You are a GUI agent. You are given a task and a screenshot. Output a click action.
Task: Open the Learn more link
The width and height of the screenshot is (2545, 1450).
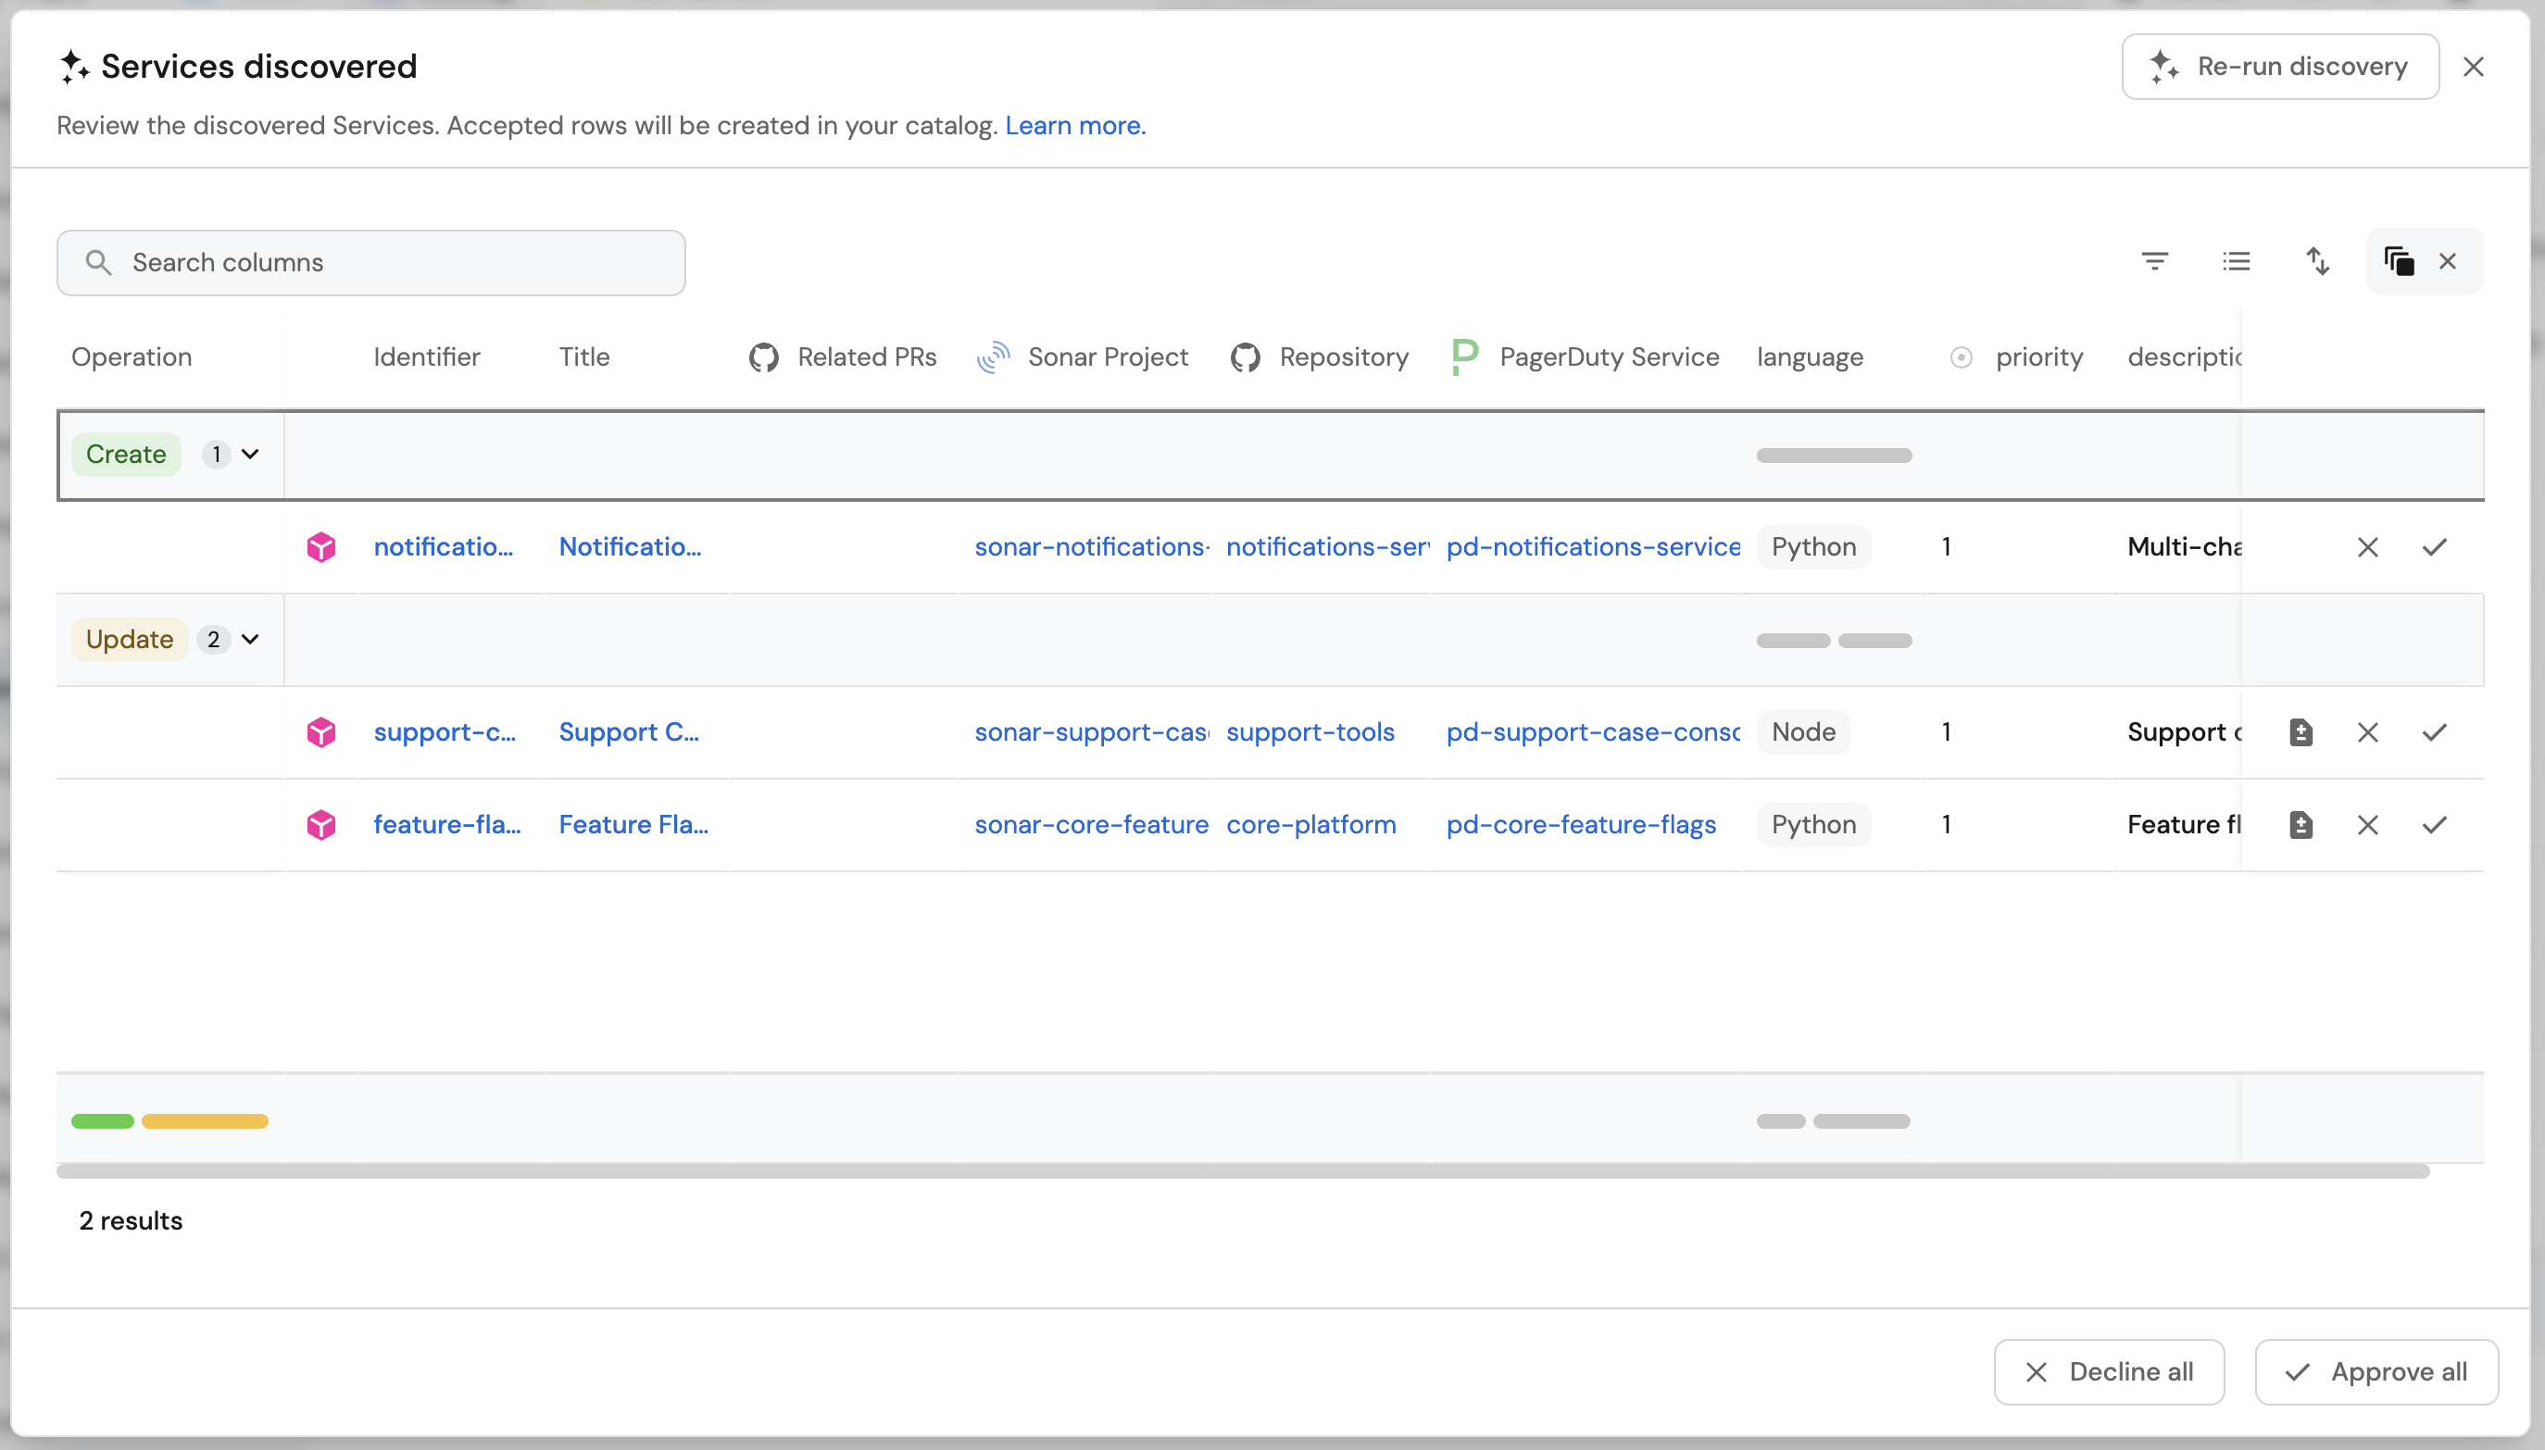(x=1075, y=126)
